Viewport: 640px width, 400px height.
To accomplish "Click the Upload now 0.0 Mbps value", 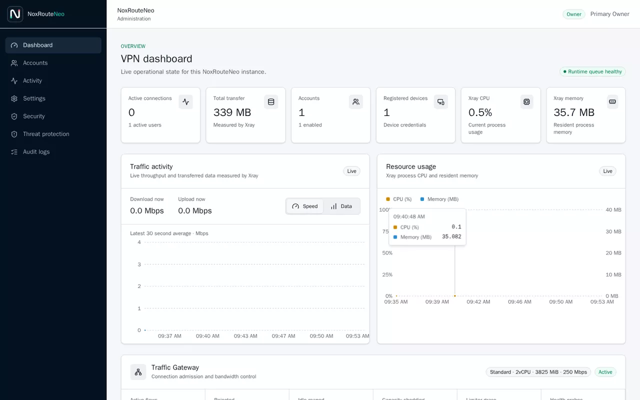I will (x=195, y=210).
